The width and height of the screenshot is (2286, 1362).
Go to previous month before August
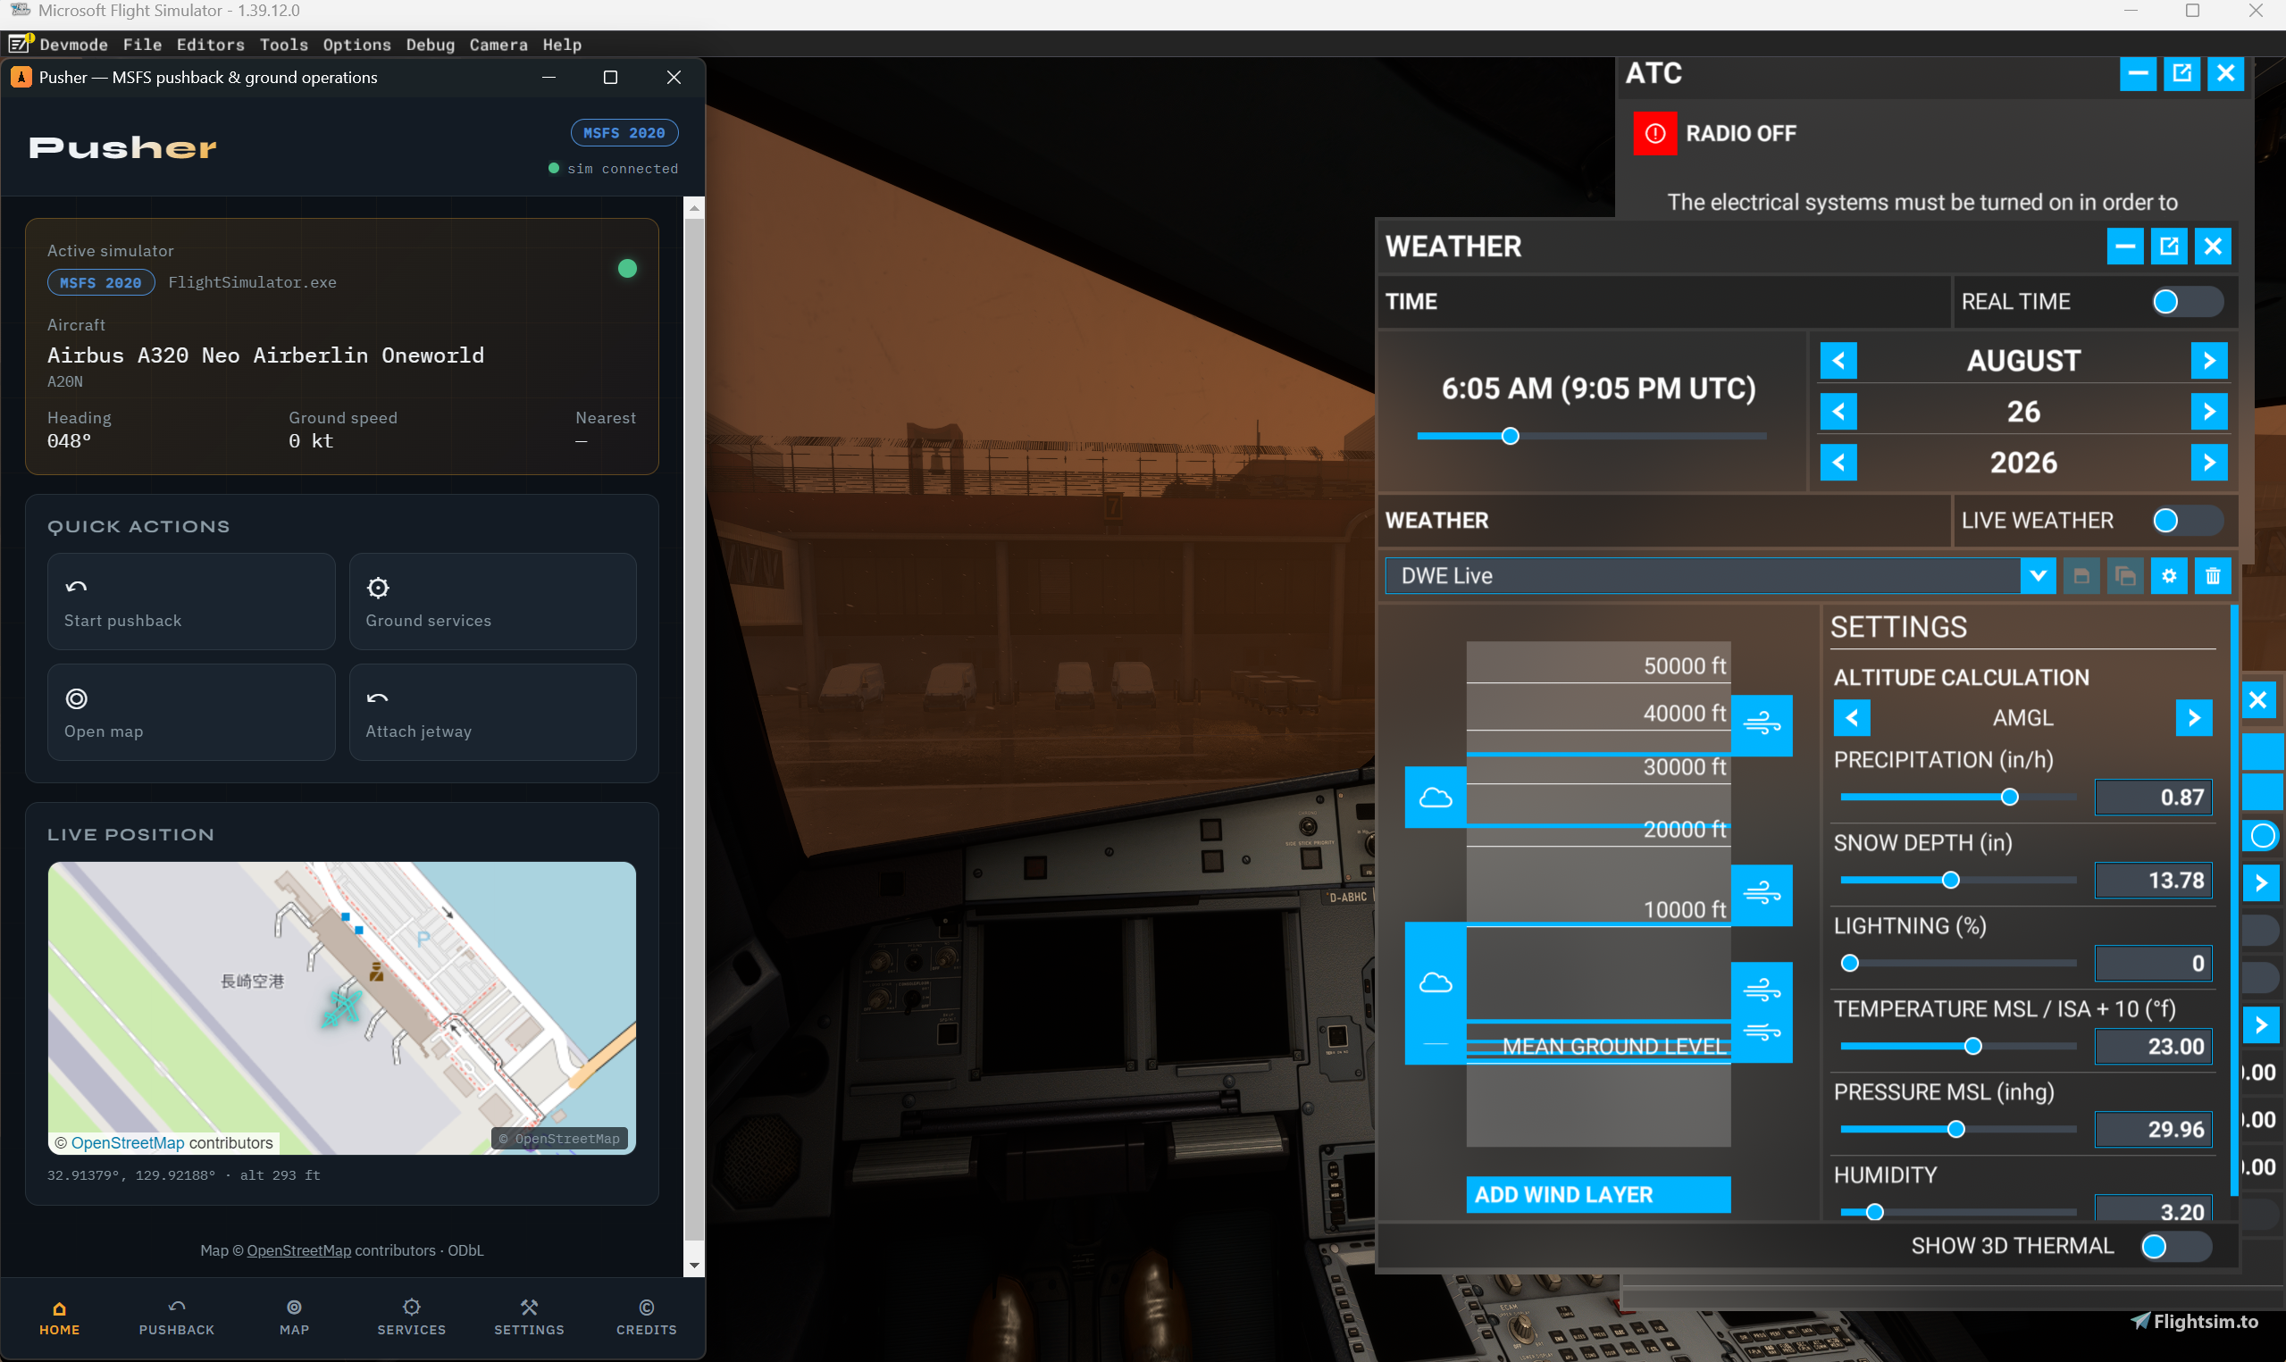click(x=1838, y=361)
